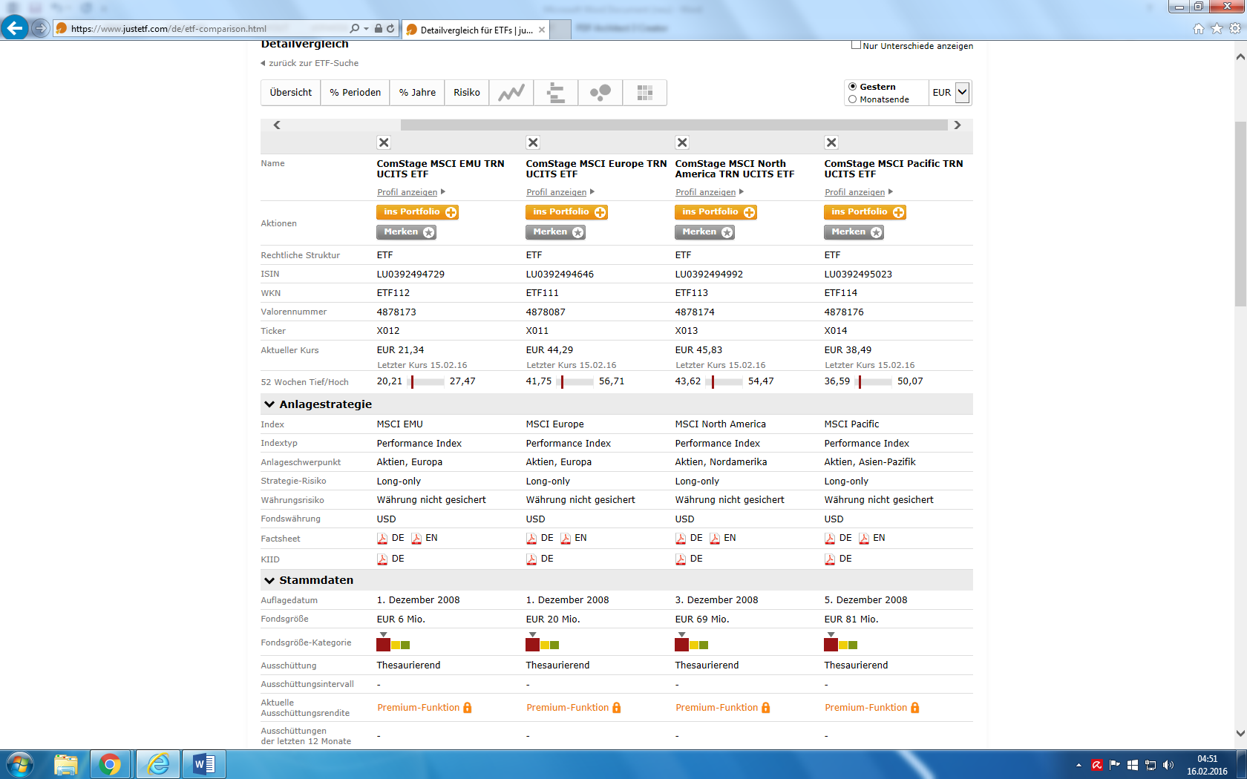
Task: Open the EUR currency dropdown
Action: [x=962, y=93]
